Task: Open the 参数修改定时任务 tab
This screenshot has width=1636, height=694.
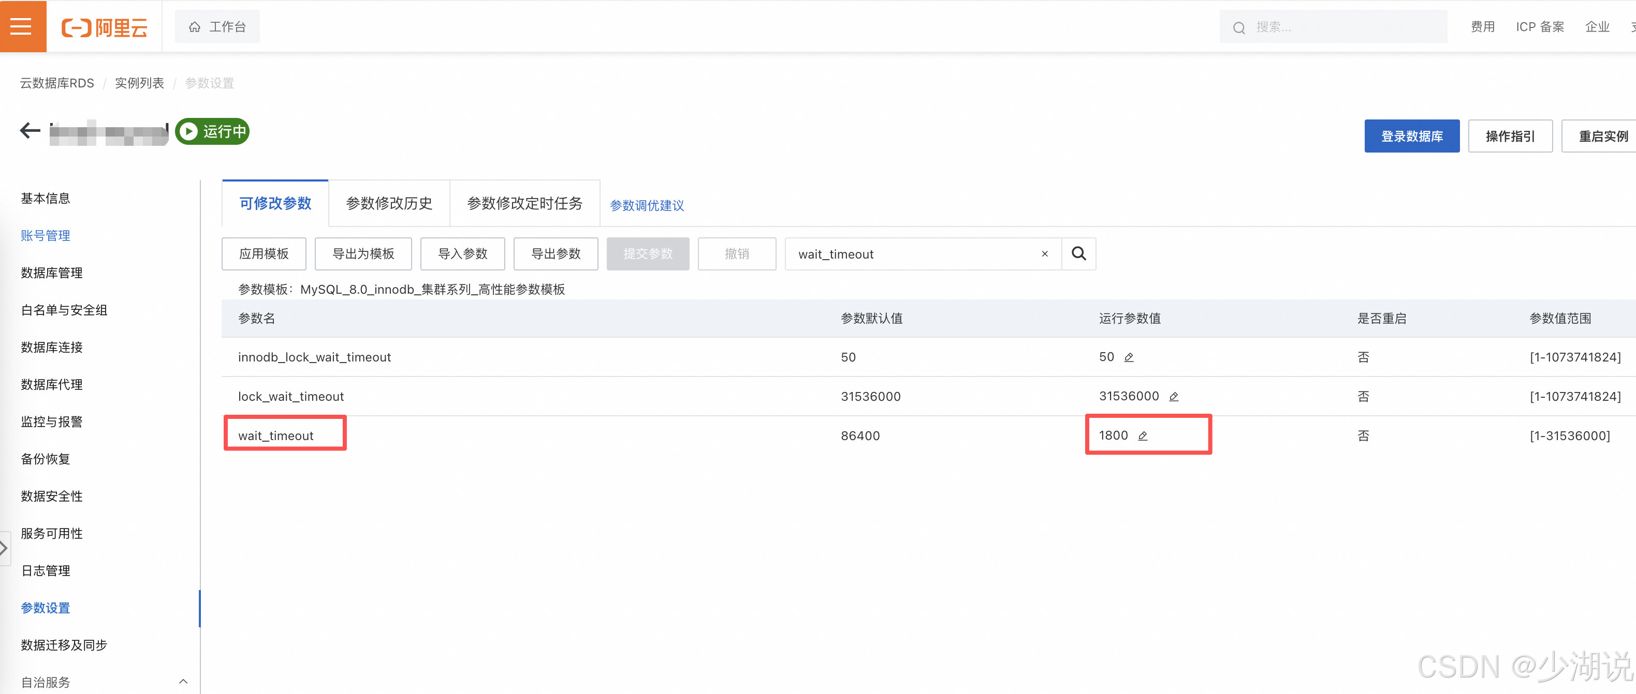Action: tap(524, 204)
